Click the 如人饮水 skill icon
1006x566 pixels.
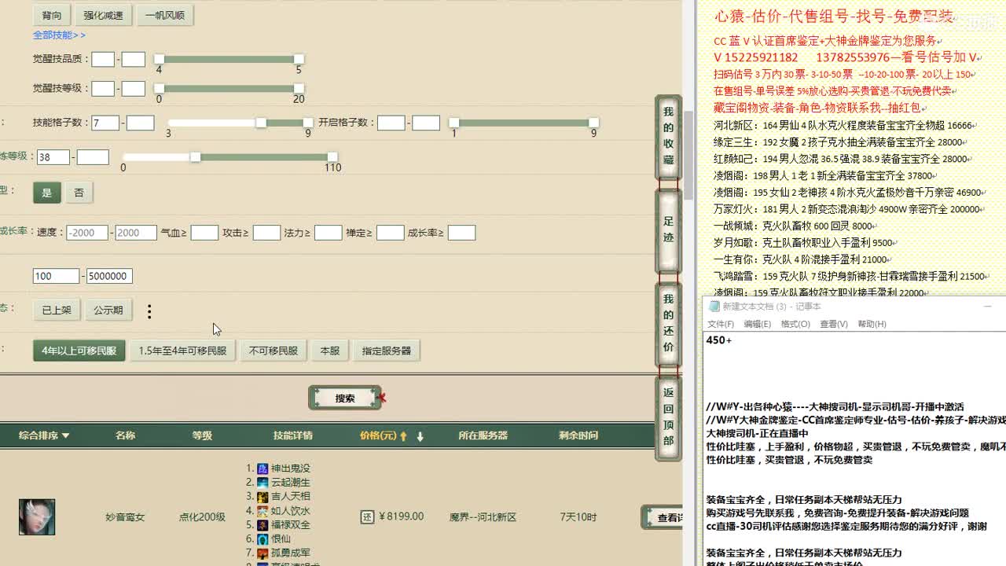[x=263, y=511]
